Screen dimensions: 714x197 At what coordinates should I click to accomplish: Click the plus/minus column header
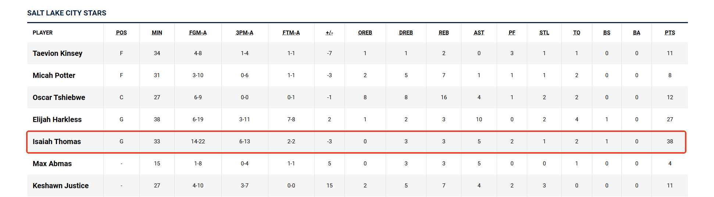pos(329,33)
